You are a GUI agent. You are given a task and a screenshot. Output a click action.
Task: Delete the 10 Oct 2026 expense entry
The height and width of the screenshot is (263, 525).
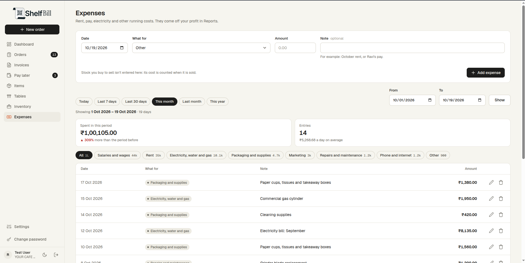tap(501, 247)
